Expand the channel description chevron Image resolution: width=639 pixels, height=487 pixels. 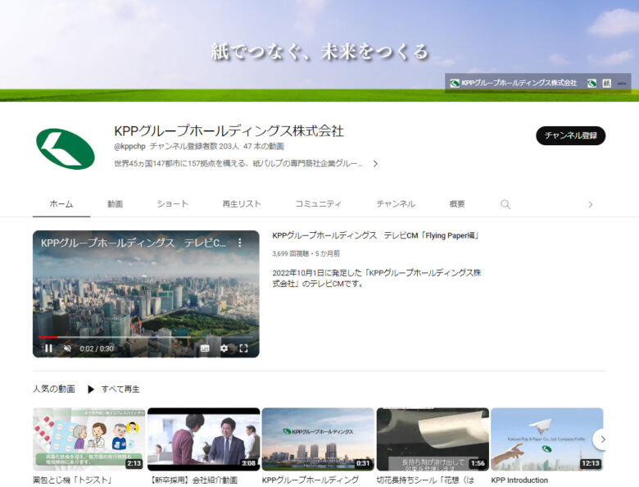click(375, 163)
